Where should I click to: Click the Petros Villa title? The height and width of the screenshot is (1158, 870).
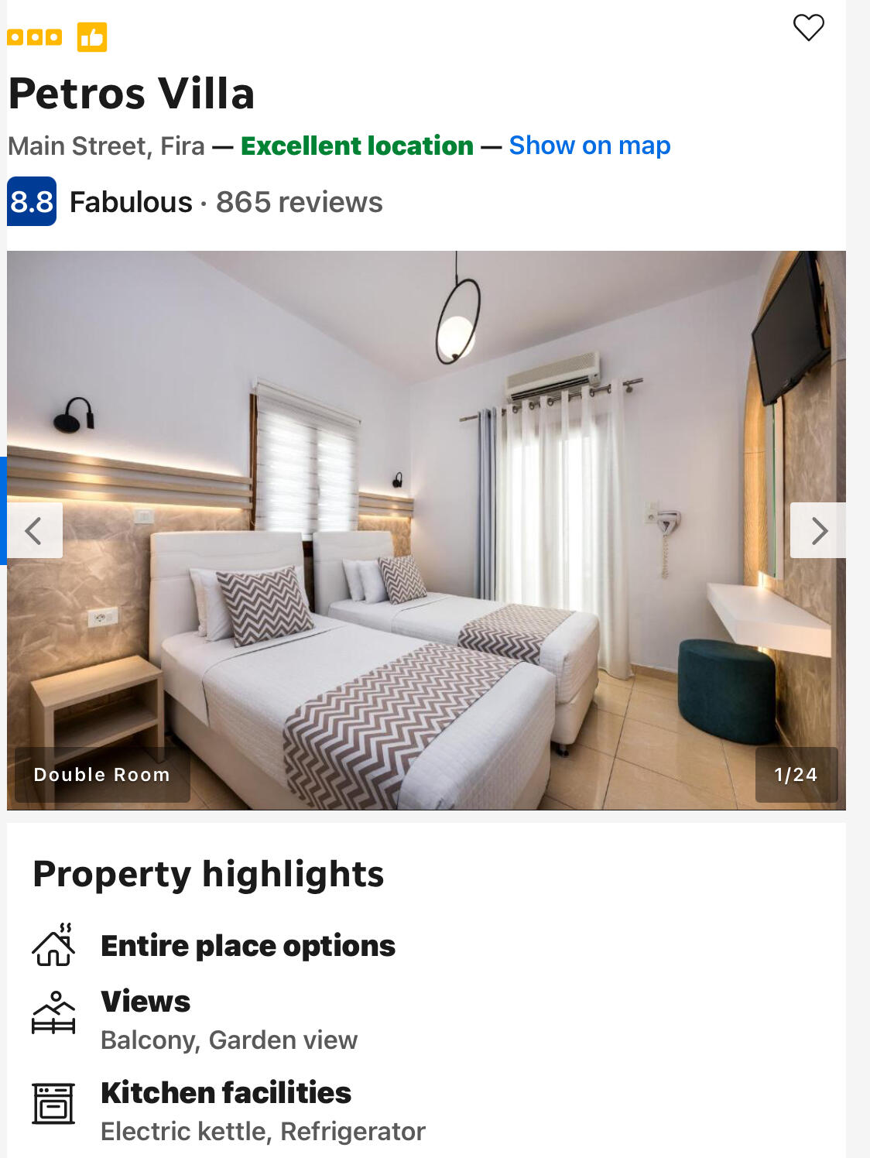pyautogui.click(x=132, y=94)
